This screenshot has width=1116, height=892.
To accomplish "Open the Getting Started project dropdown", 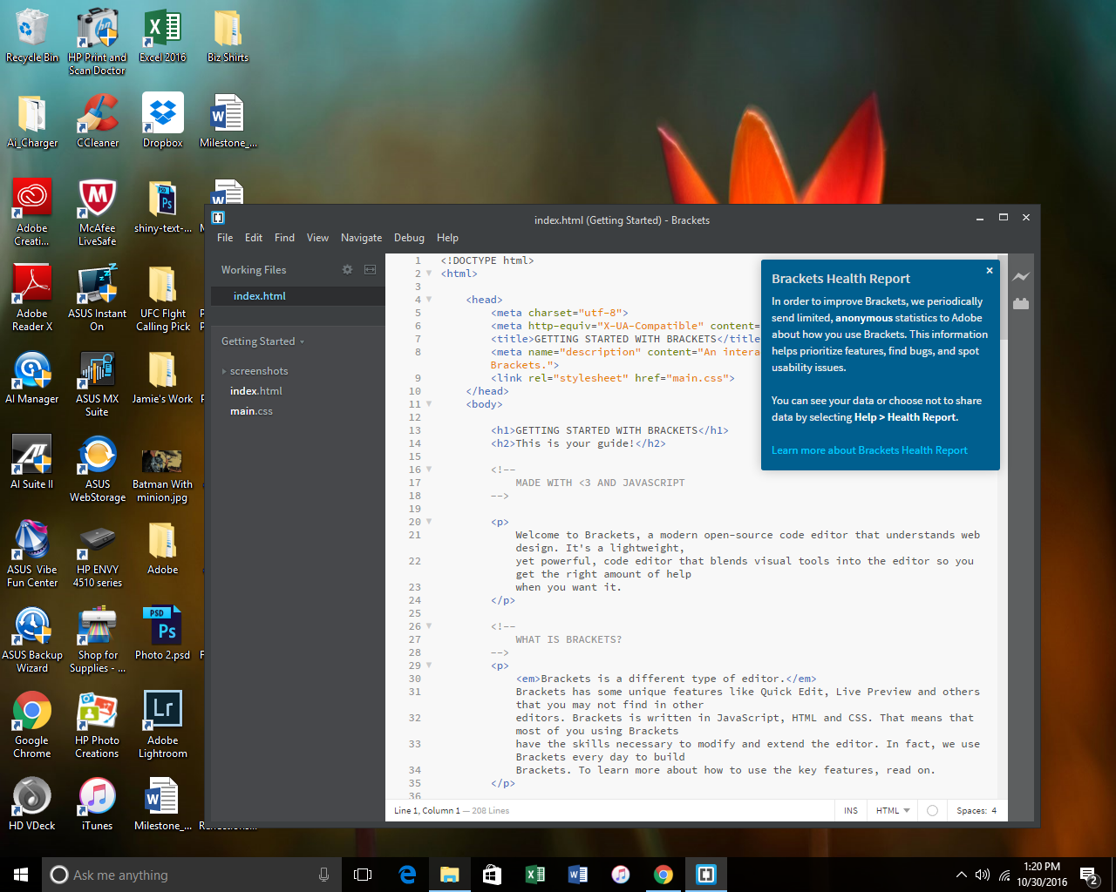I will pos(263,341).
